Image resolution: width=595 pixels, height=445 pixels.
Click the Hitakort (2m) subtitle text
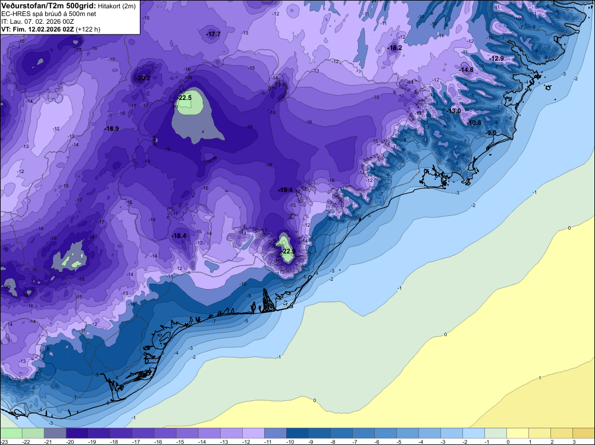117,6
